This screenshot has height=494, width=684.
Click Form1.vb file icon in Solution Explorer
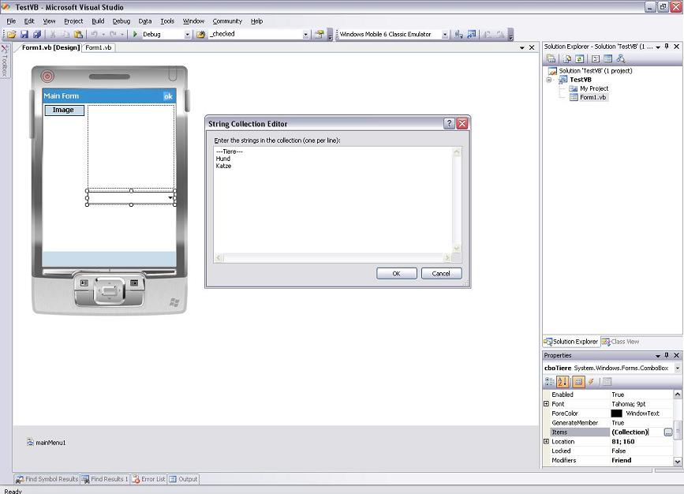coord(574,97)
